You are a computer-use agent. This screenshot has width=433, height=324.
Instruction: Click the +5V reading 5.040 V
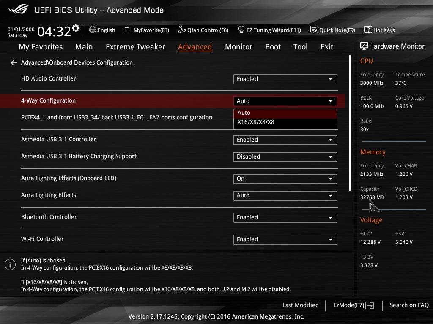(404, 242)
